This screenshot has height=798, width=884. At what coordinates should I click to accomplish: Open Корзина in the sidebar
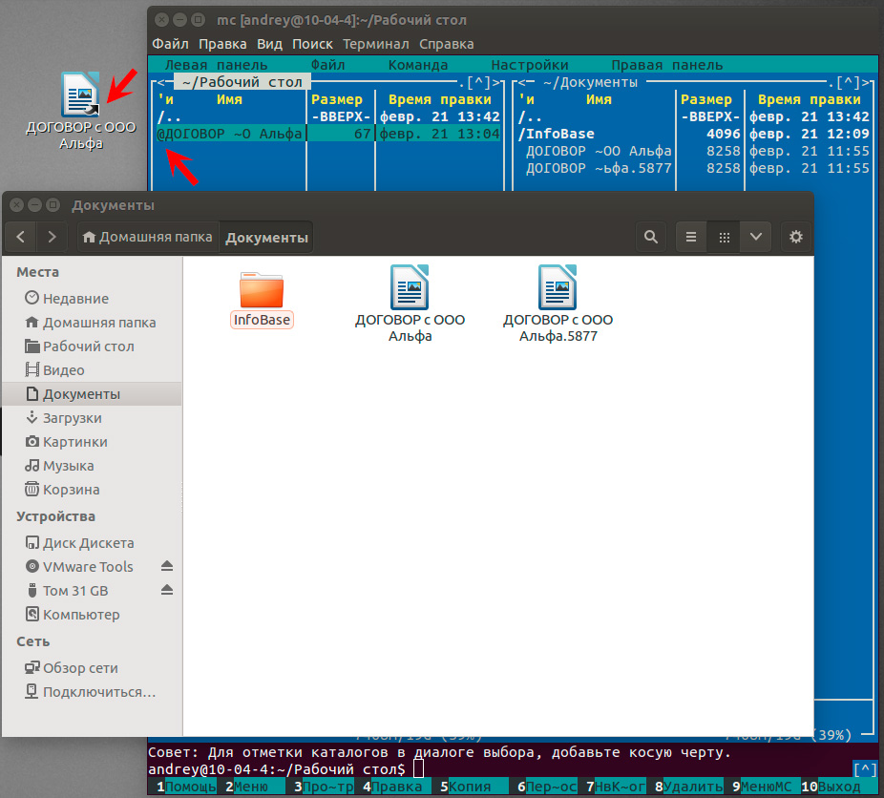[x=71, y=490]
